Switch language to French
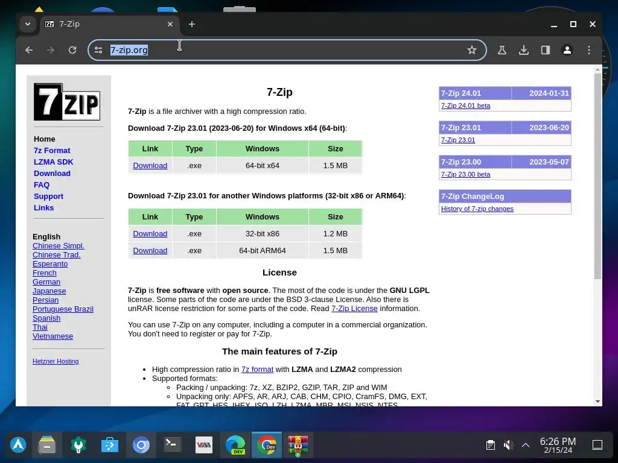The image size is (618, 463). (45, 273)
